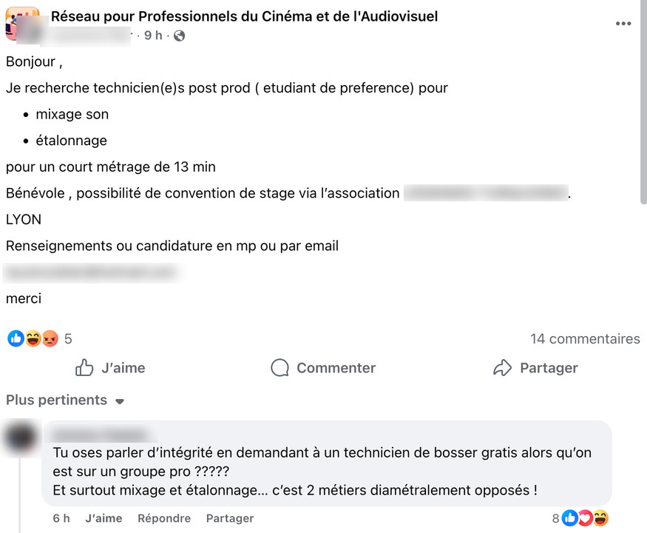Open the post options three-dots menu
This screenshot has height=533, width=647.
click(623, 24)
